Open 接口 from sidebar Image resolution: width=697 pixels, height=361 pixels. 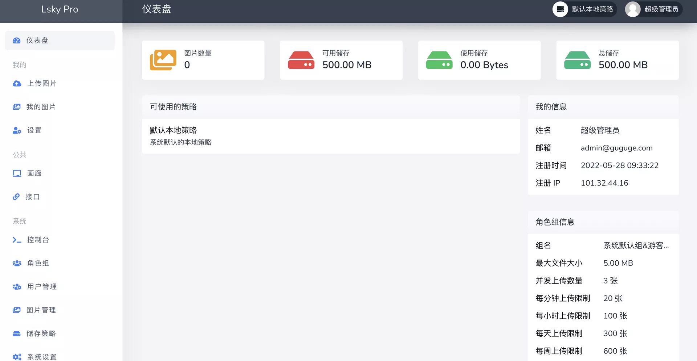pos(60,197)
